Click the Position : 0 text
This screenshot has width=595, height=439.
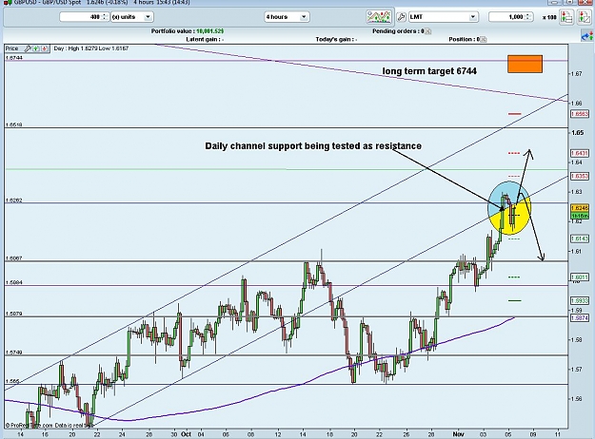click(x=464, y=39)
